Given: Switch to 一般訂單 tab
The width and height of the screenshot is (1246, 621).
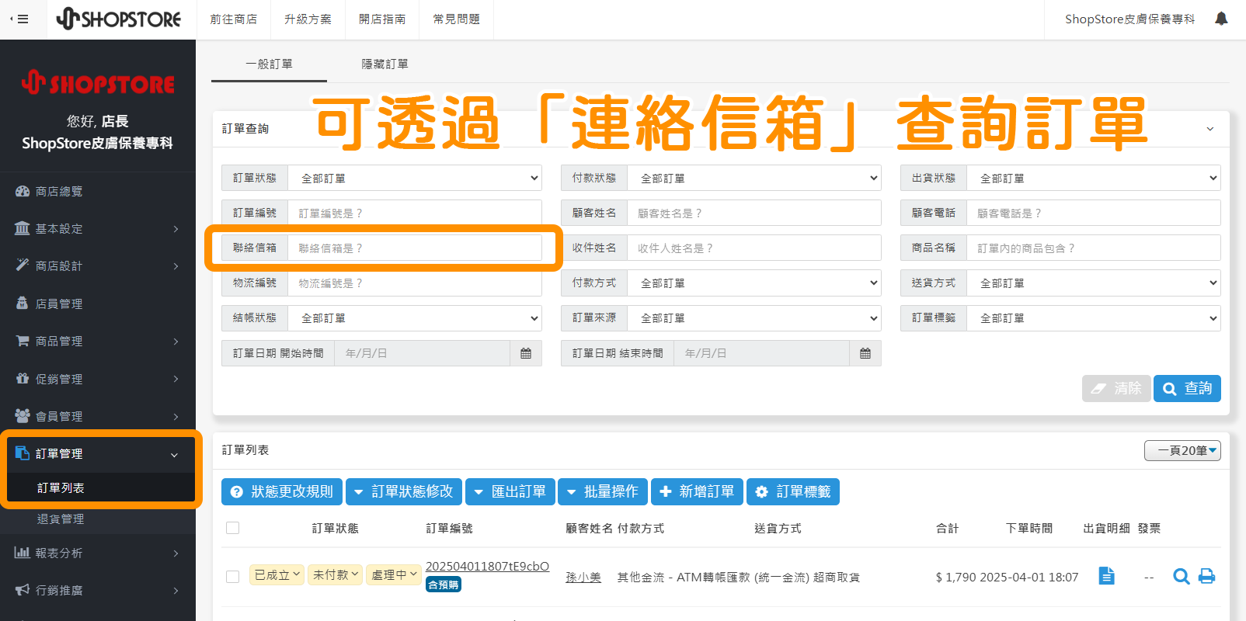Looking at the screenshot, I should point(269,64).
